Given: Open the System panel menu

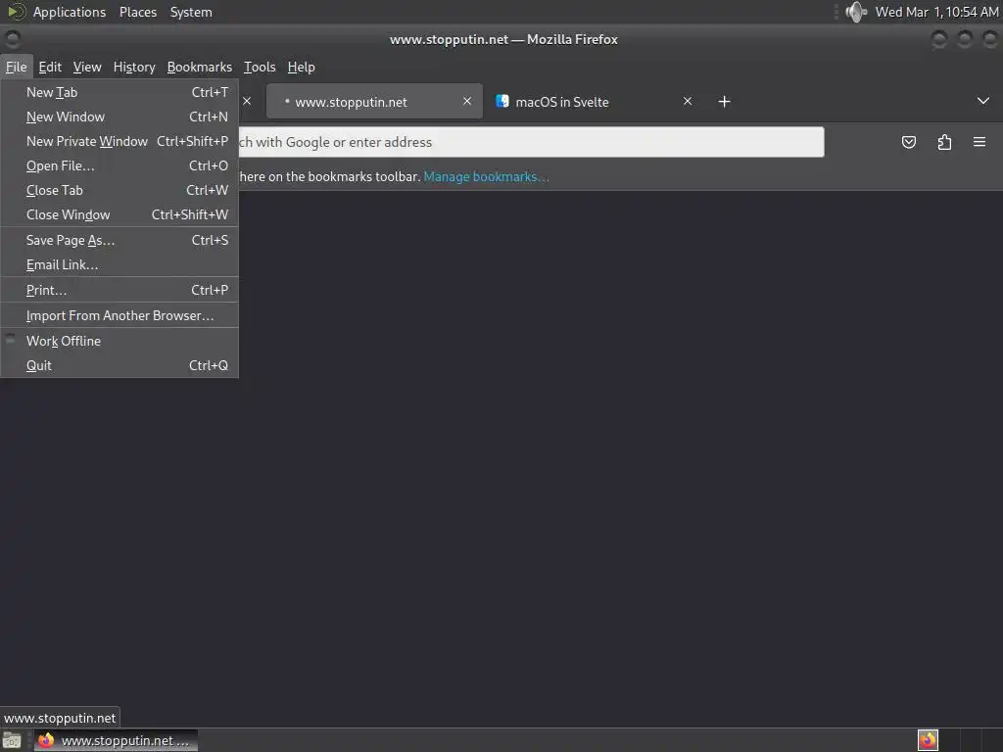Looking at the screenshot, I should pos(191,12).
